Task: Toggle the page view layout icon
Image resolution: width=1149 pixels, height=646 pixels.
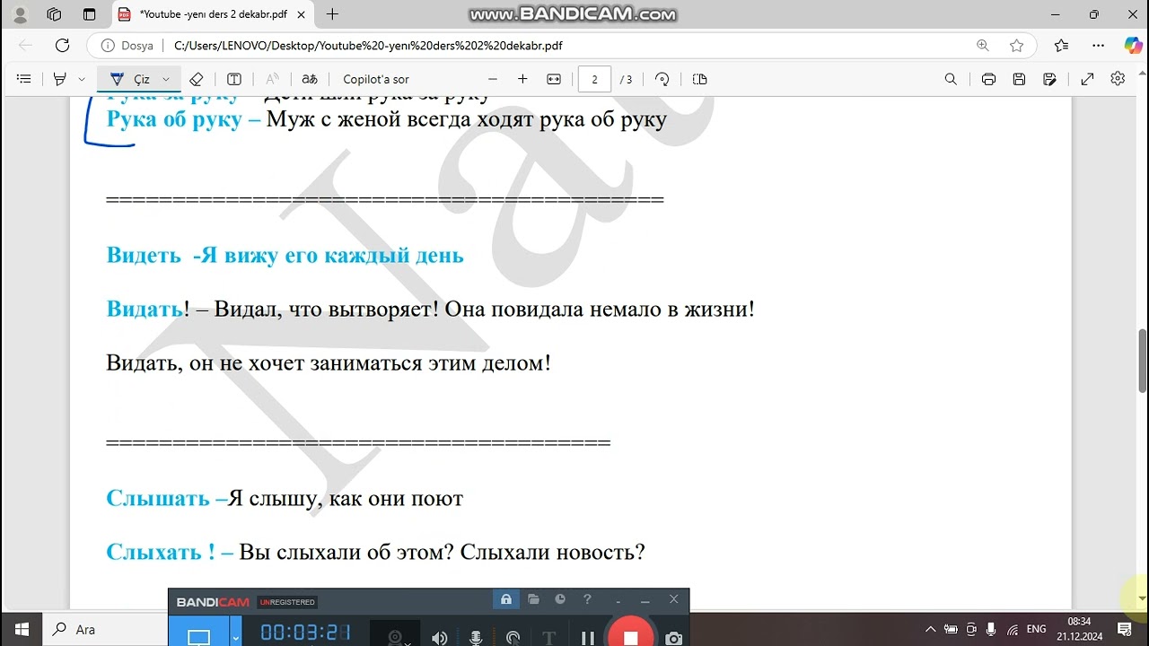Action: pos(700,79)
